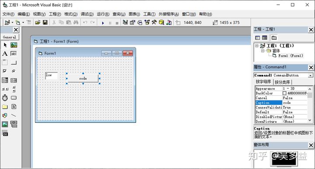The height and width of the screenshot is (169, 315).
Task: Select the PictureBox tool in toolbox
Action: (14, 45)
